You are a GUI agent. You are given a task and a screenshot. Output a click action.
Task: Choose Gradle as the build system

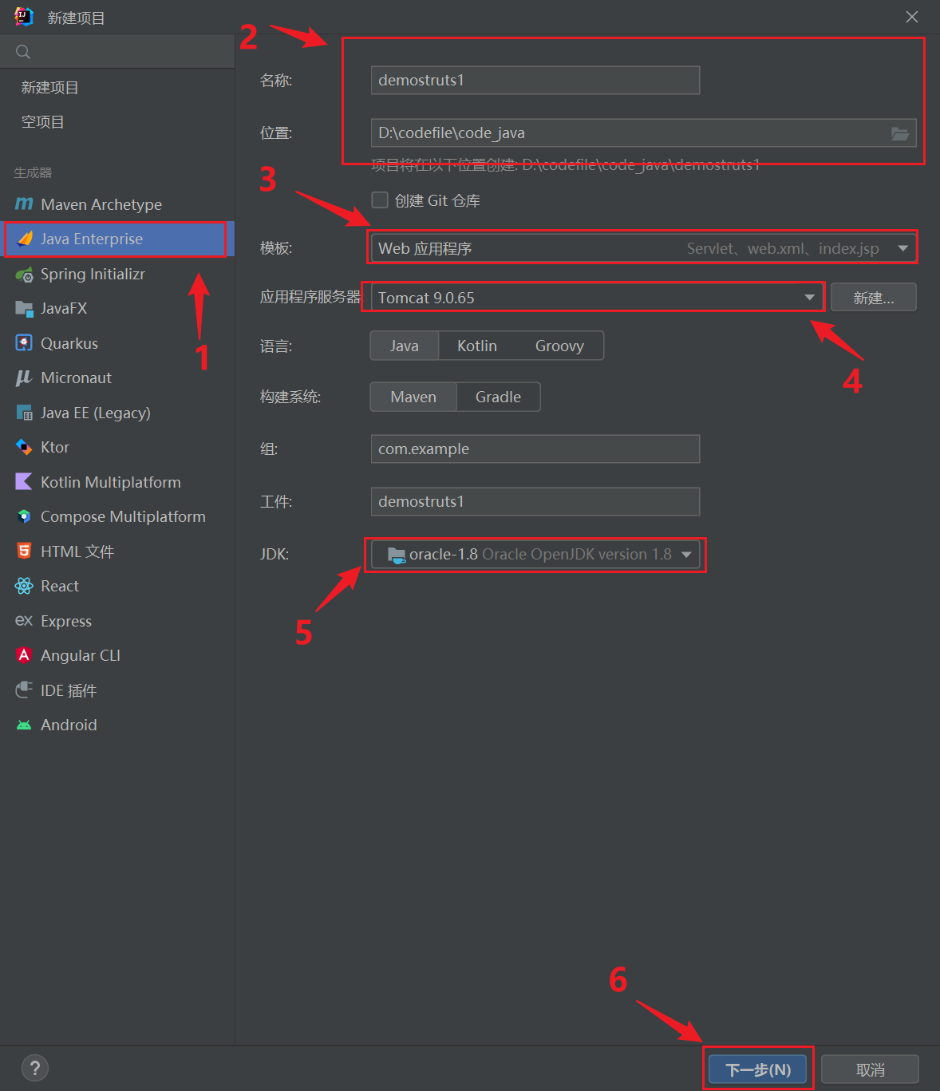tap(498, 397)
